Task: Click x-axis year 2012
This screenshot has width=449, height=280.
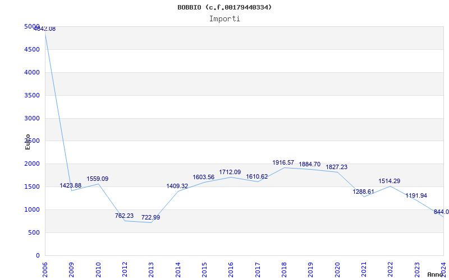Action: (x=125, y=270)
